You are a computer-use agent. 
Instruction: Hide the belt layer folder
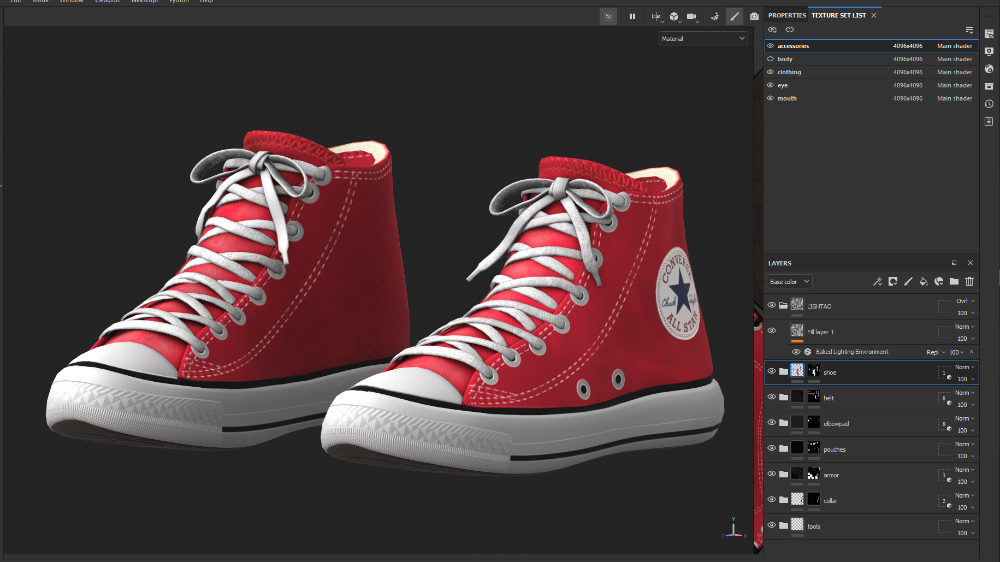point(771,397)
